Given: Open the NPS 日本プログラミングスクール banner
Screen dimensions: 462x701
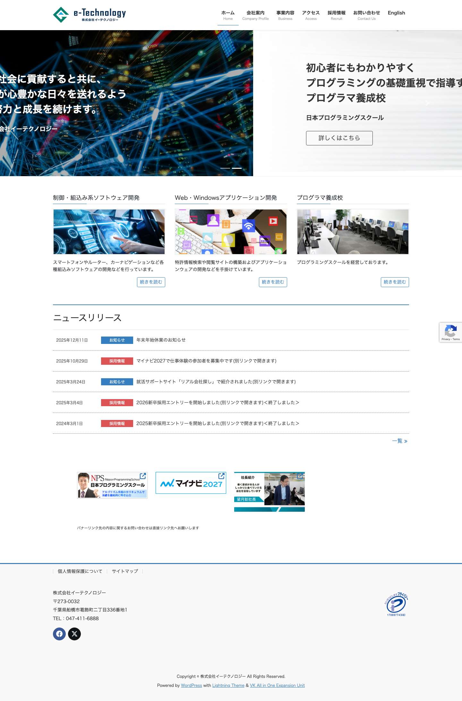Looking at the screenshot, I should (x=112, y=485).
